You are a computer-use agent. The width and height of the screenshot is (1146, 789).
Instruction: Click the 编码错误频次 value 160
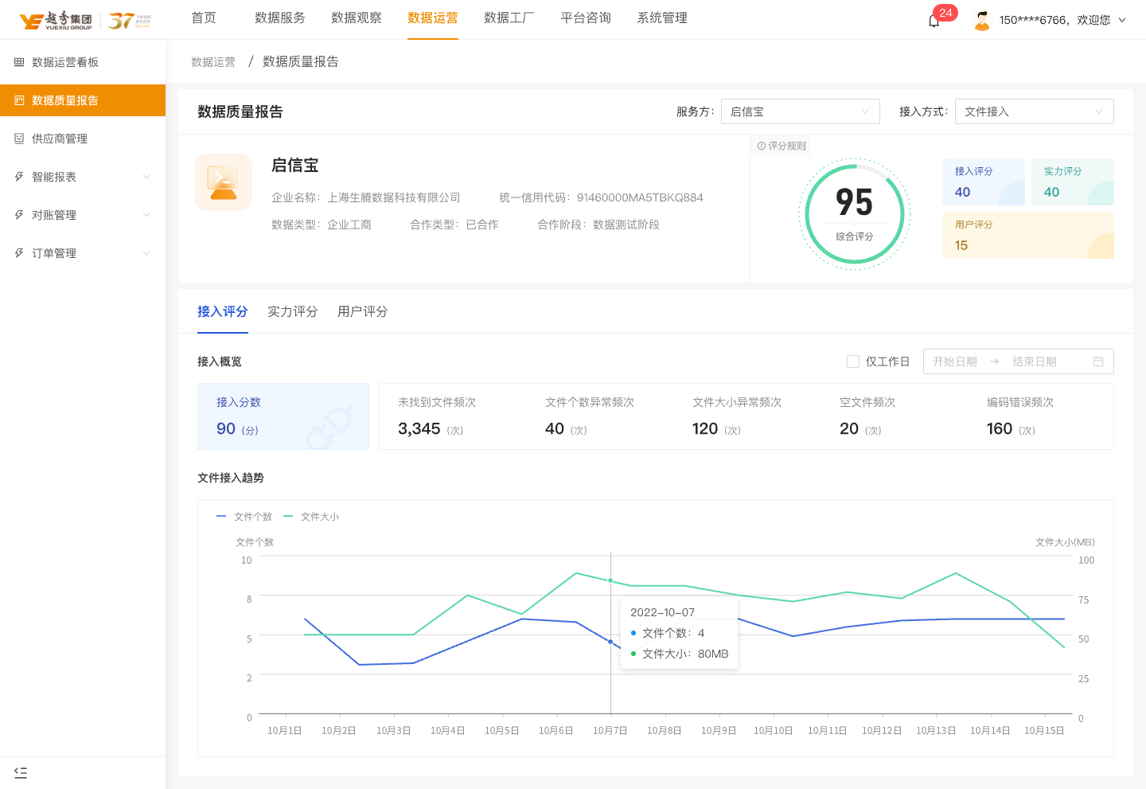pos(1000,429)
